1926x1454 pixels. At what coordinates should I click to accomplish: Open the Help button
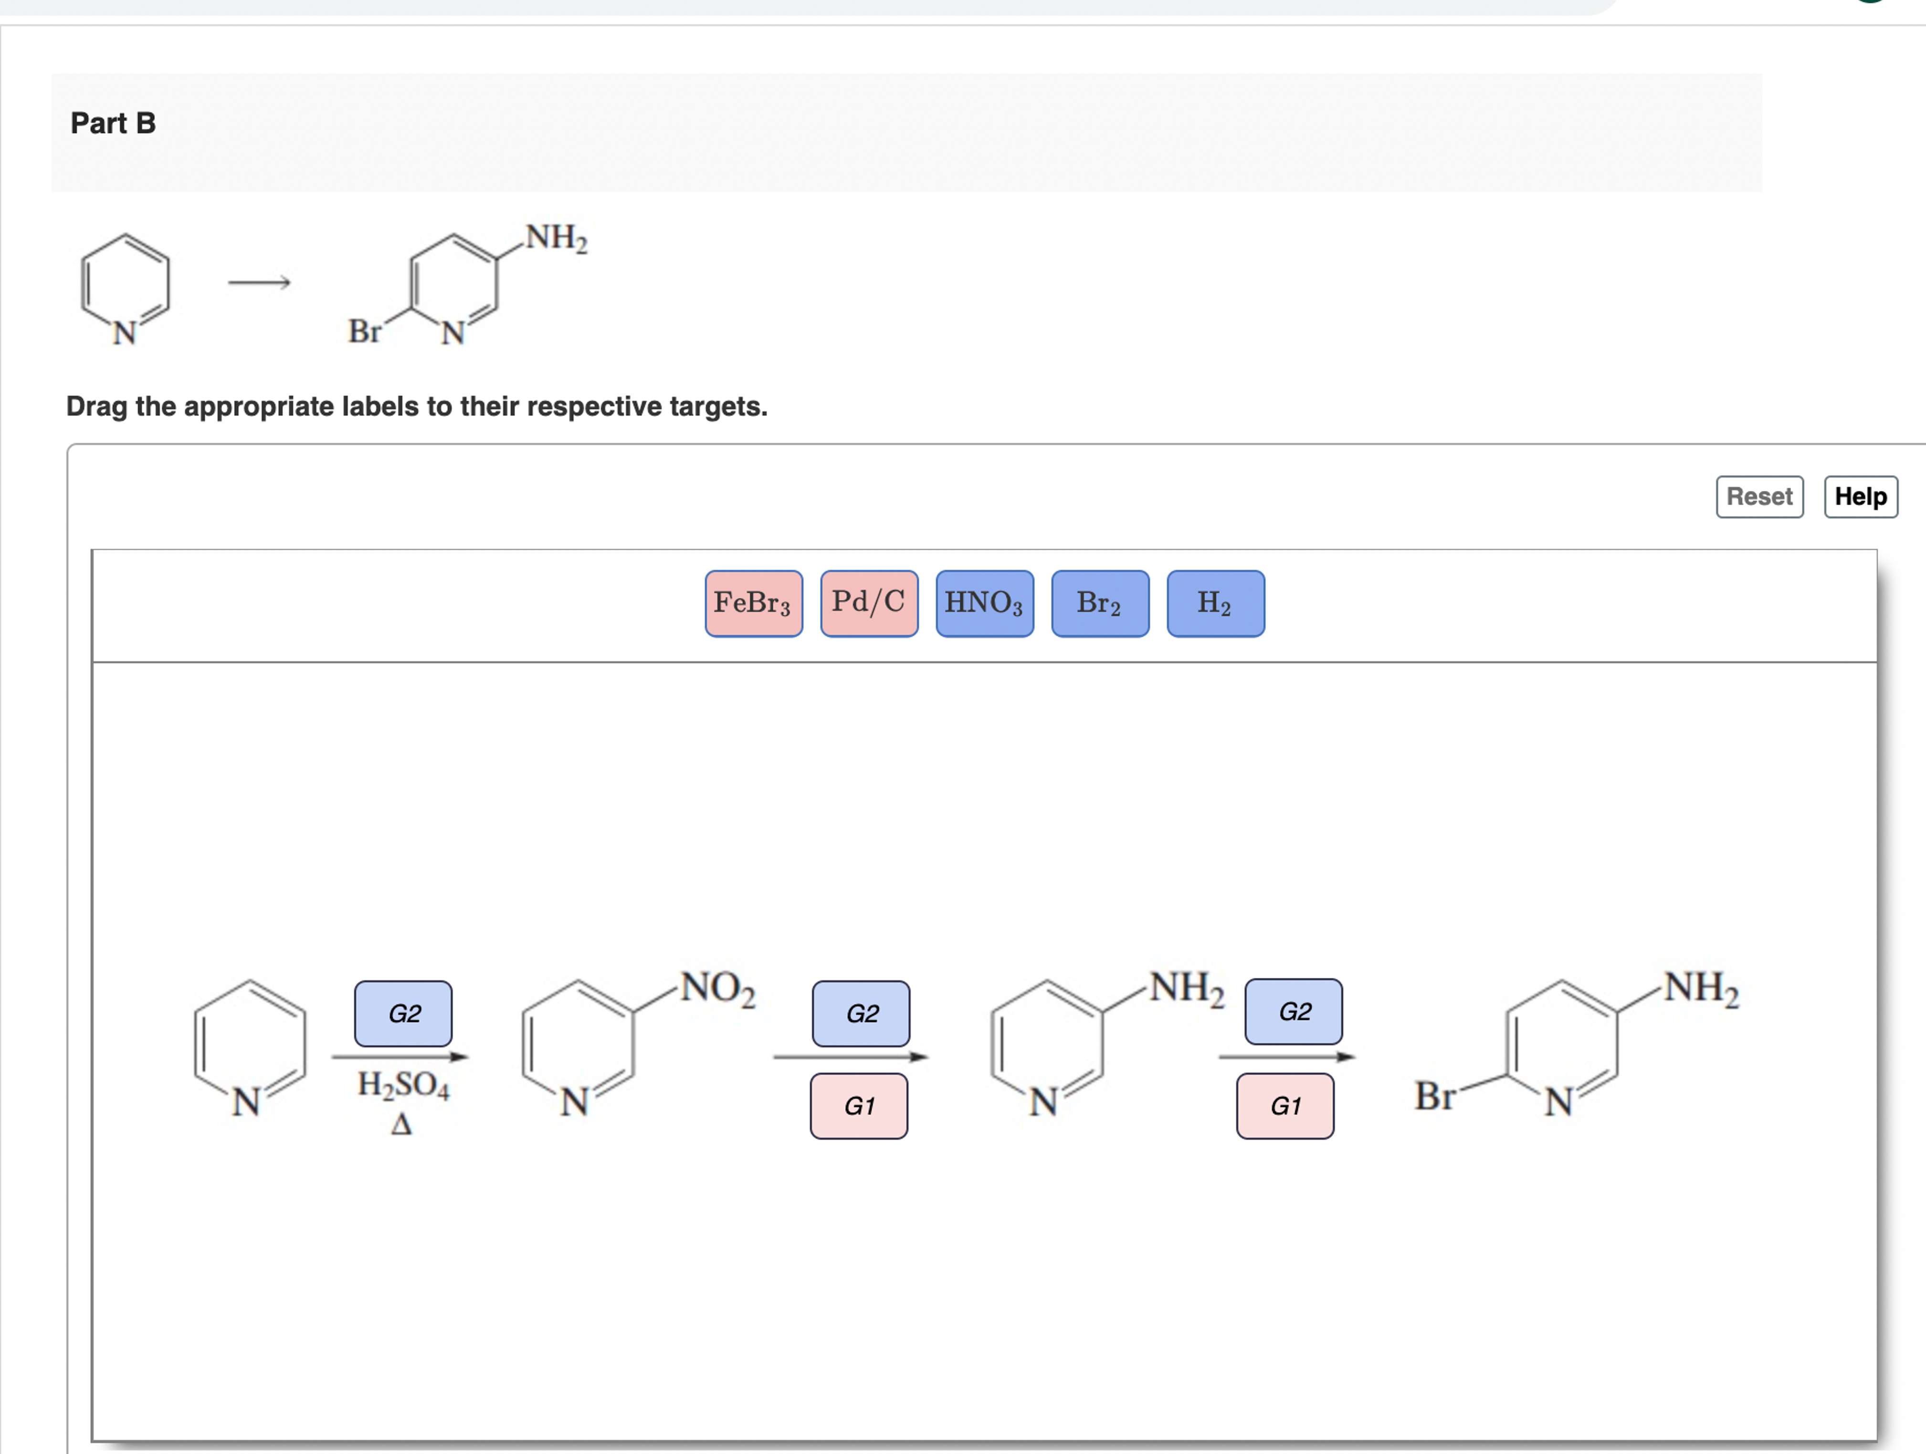1861,497
